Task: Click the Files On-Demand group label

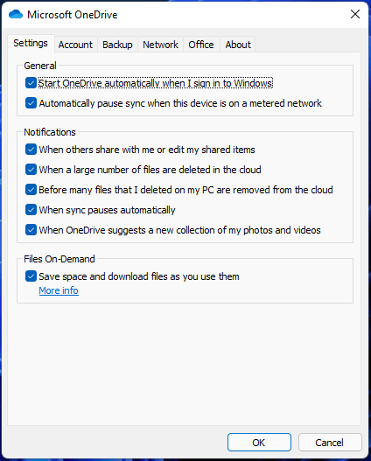Action: (x=59, y=259)
